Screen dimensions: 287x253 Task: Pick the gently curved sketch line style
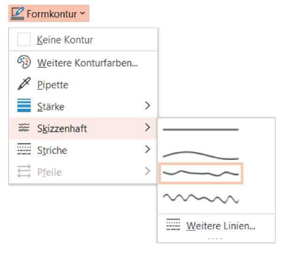(200, 155)
